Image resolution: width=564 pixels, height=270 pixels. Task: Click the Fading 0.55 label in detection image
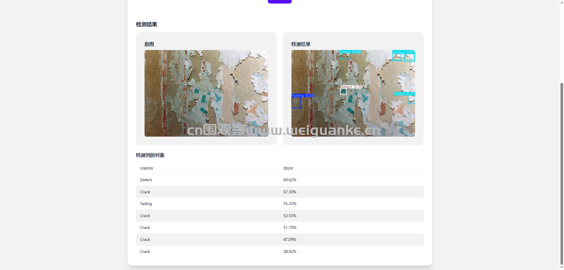pos(303,96)
